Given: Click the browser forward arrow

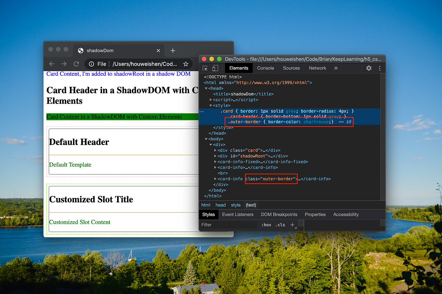Looking at the screenshot, I should tap(64, 64).
